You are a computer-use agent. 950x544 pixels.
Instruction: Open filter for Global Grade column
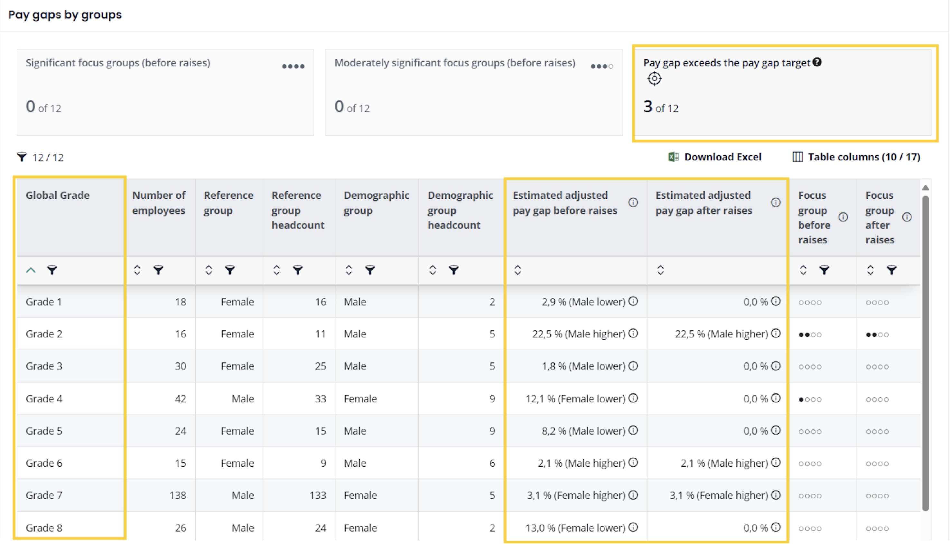[x=52, y=270]
